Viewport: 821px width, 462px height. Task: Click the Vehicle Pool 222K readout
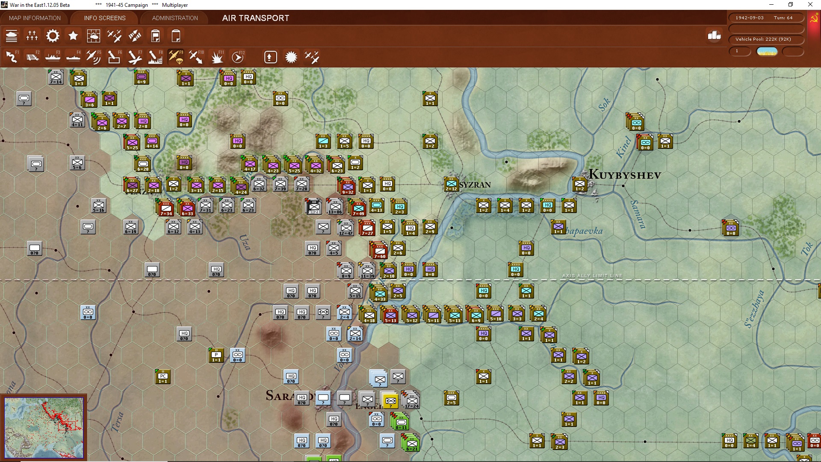coord(766,39)
